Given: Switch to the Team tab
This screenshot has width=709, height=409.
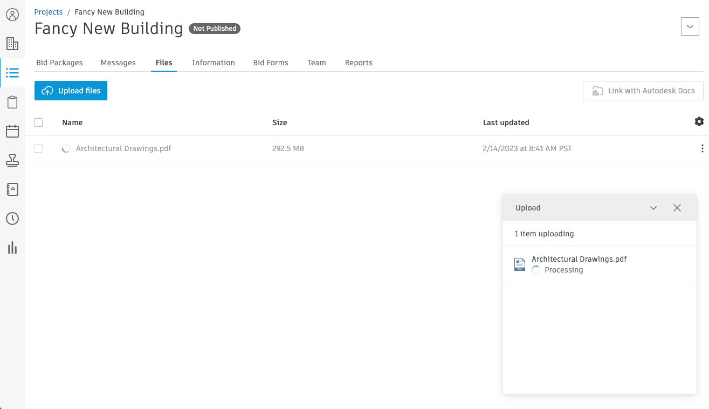Looking at the screenshot, I should coord(316,63).
